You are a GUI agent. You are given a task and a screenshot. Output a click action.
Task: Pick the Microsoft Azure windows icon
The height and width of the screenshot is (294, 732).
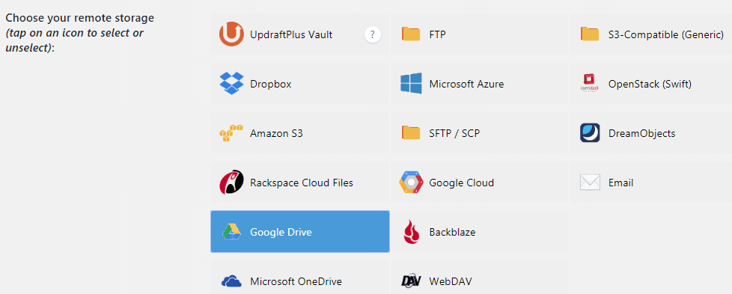tap(411, 84)
